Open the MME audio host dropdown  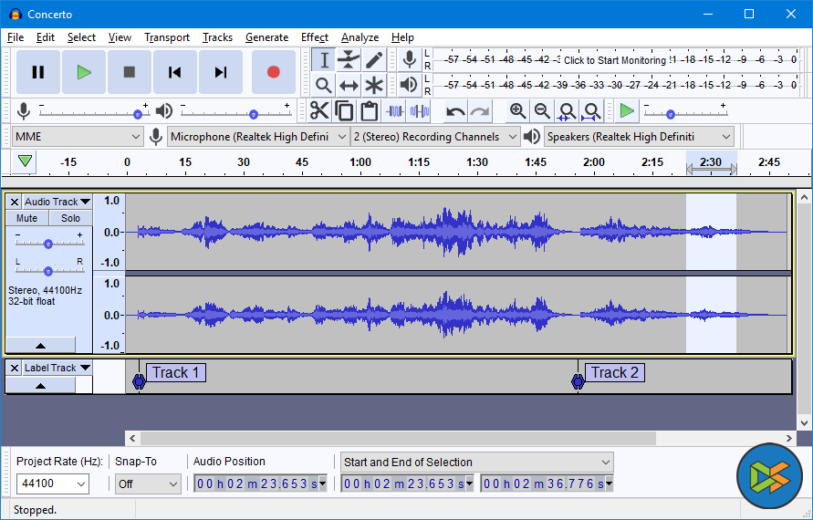coord(78,137)
